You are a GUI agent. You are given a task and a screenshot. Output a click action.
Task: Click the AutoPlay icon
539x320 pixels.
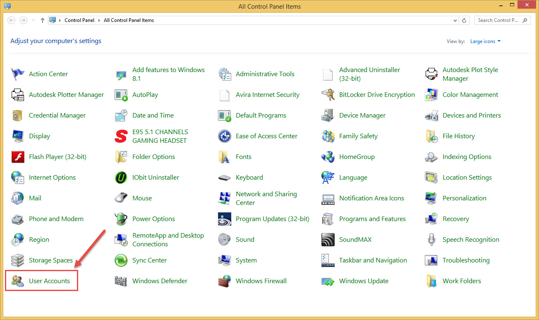point(121,95)
